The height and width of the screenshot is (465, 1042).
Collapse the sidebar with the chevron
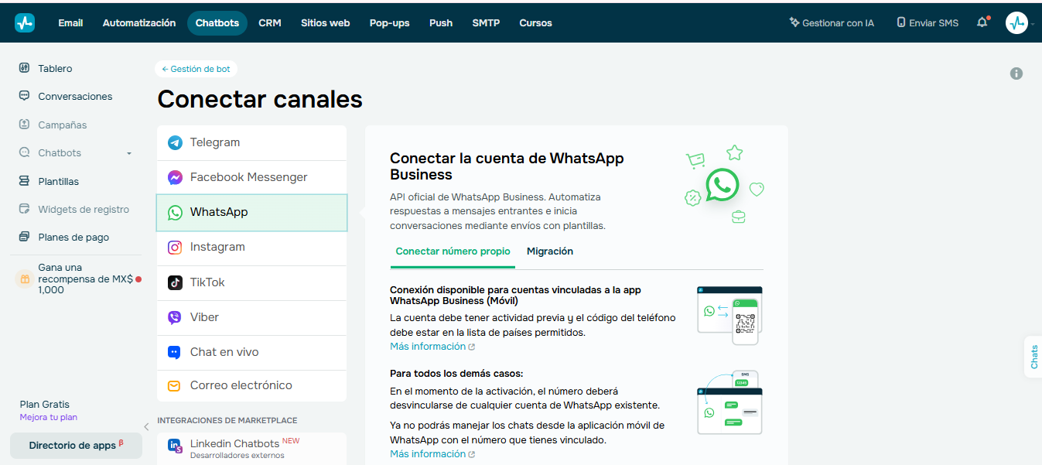(x=146, y=426)
